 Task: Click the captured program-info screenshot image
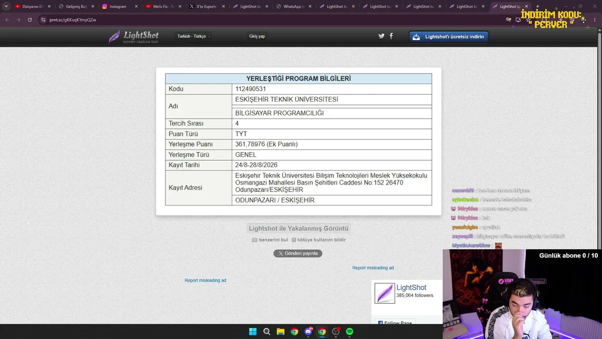299,141
